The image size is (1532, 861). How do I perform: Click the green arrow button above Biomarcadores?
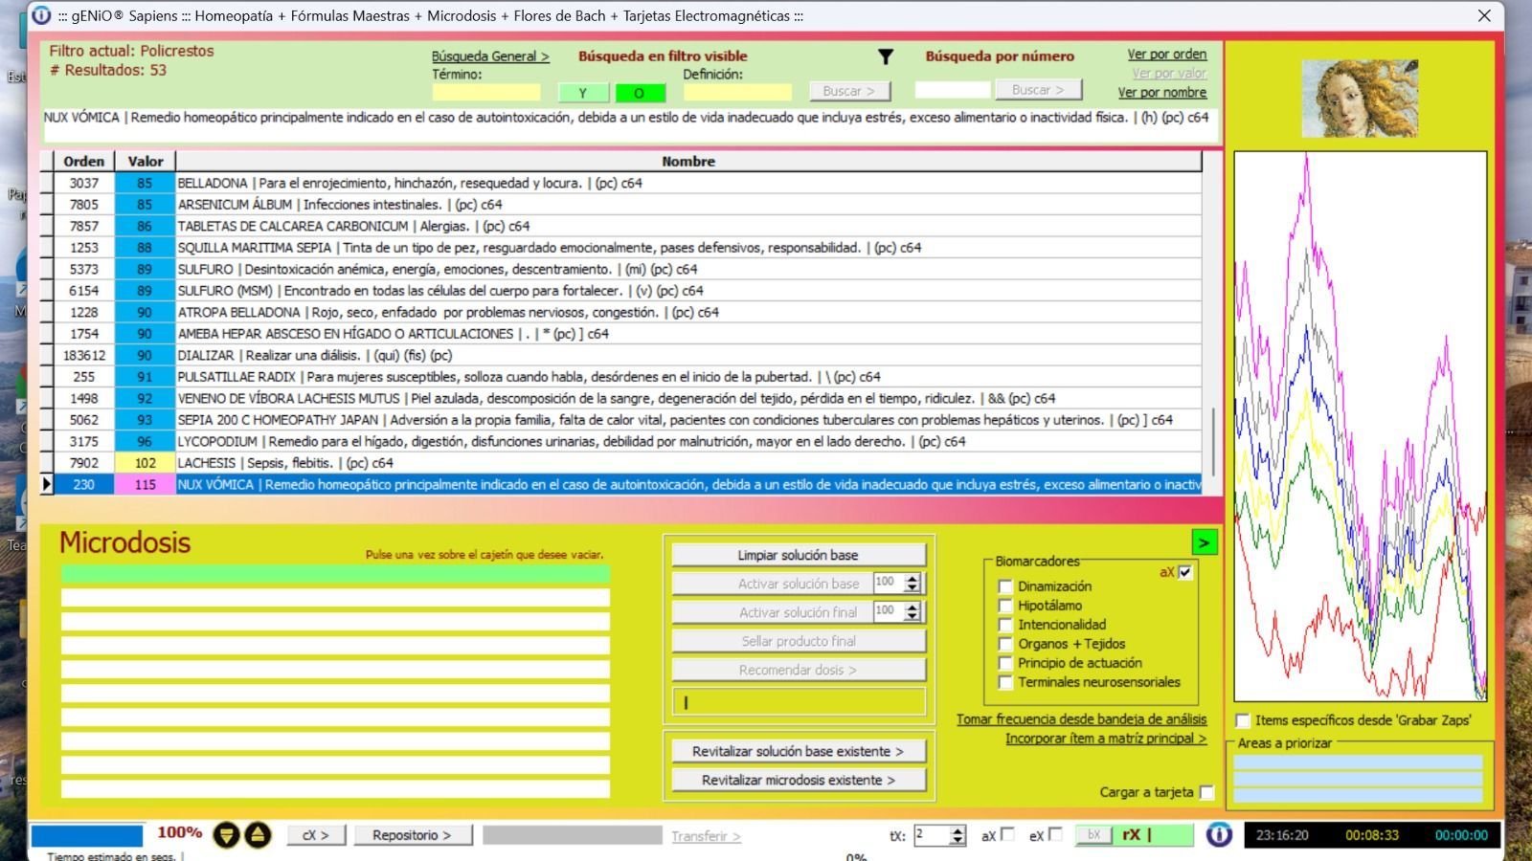click(x=1204, y=543)
